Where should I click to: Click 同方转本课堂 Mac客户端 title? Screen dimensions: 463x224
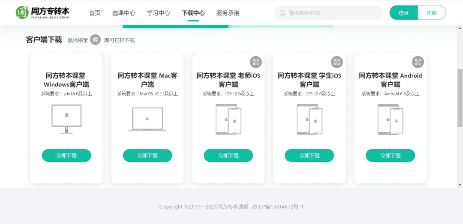147,80
